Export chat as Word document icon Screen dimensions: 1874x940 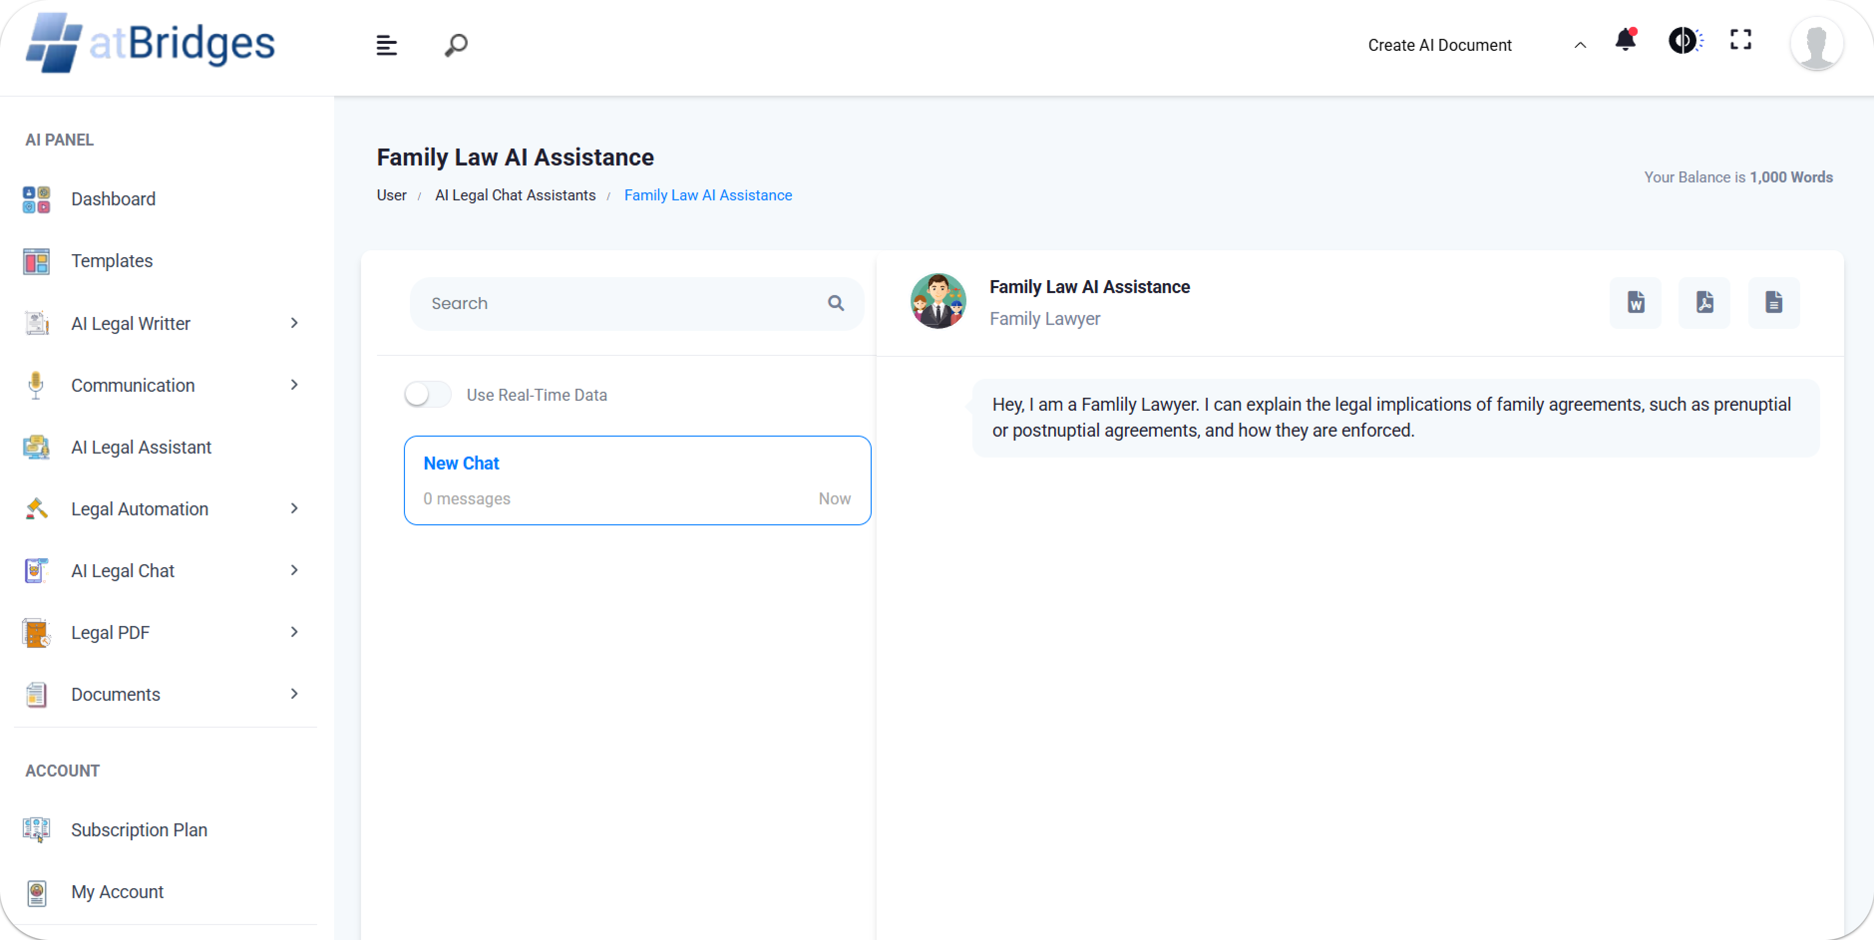pos(1635,303)
